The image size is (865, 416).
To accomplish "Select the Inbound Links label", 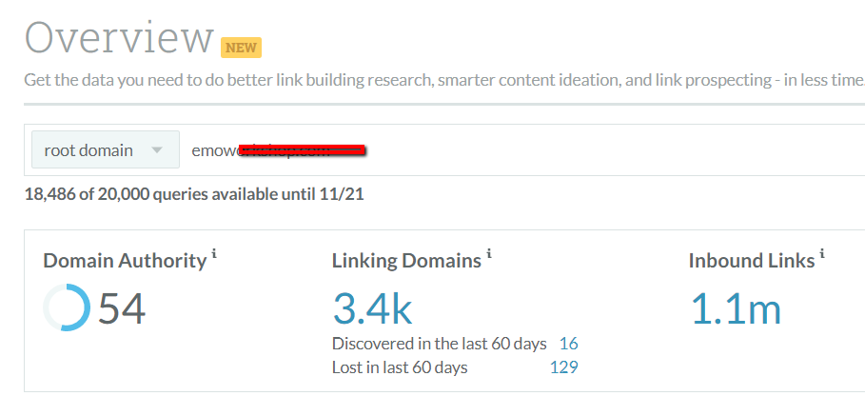I will (x=751, y=260).
